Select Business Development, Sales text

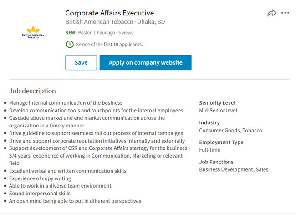[234, 169]
